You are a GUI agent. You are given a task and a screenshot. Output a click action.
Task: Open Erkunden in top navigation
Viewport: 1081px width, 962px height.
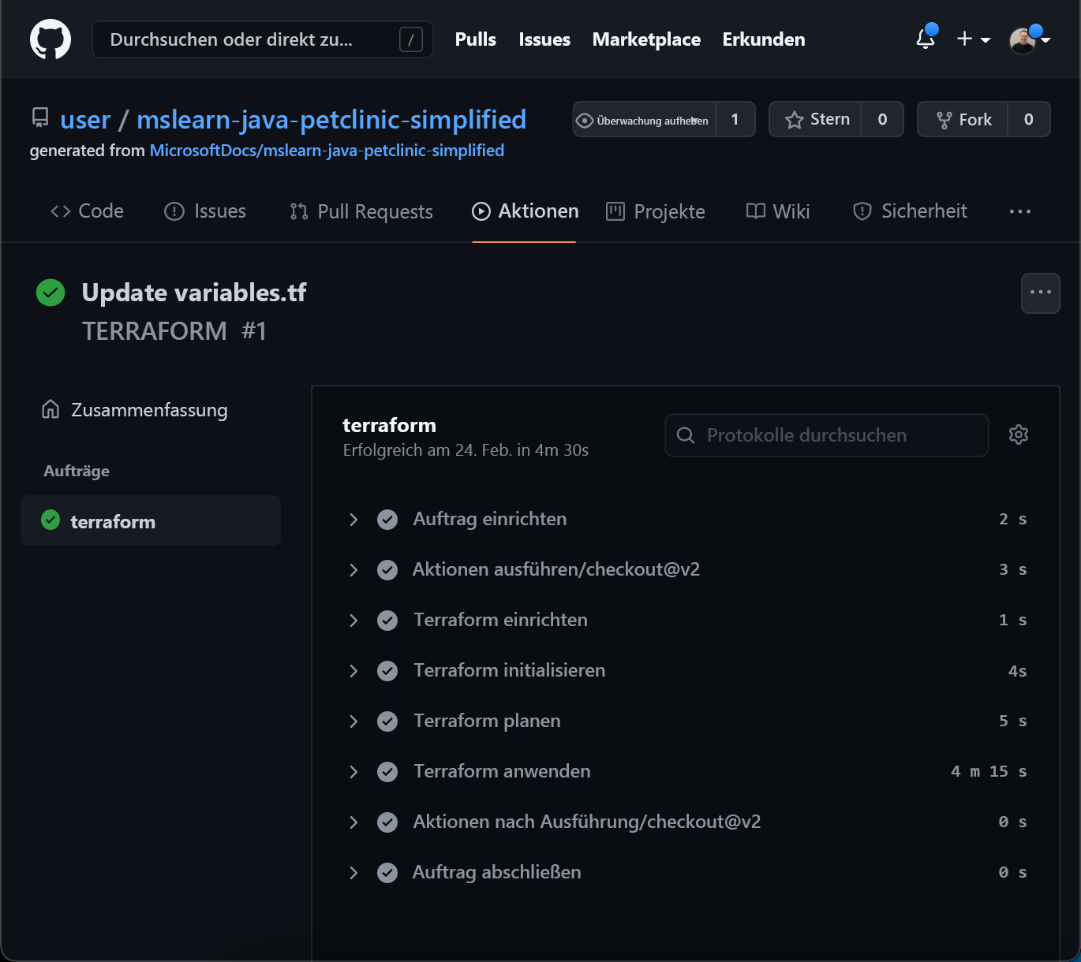click(x=764, y=39)
